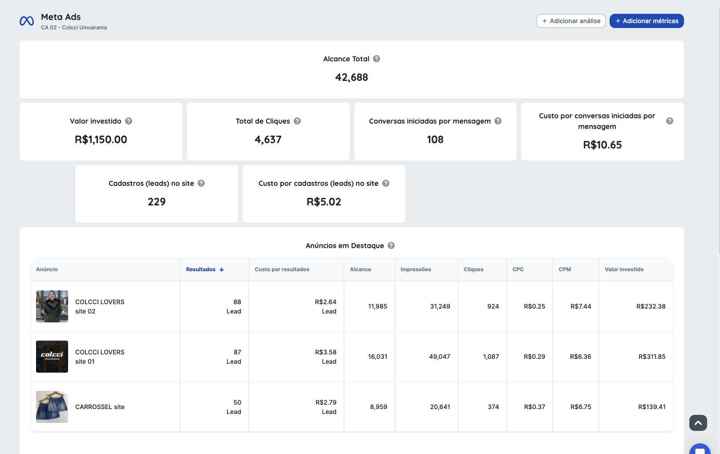This screenshot has width=720, height=454.
Task: Open the blue chat widget bubble
Action: (700, 449)
